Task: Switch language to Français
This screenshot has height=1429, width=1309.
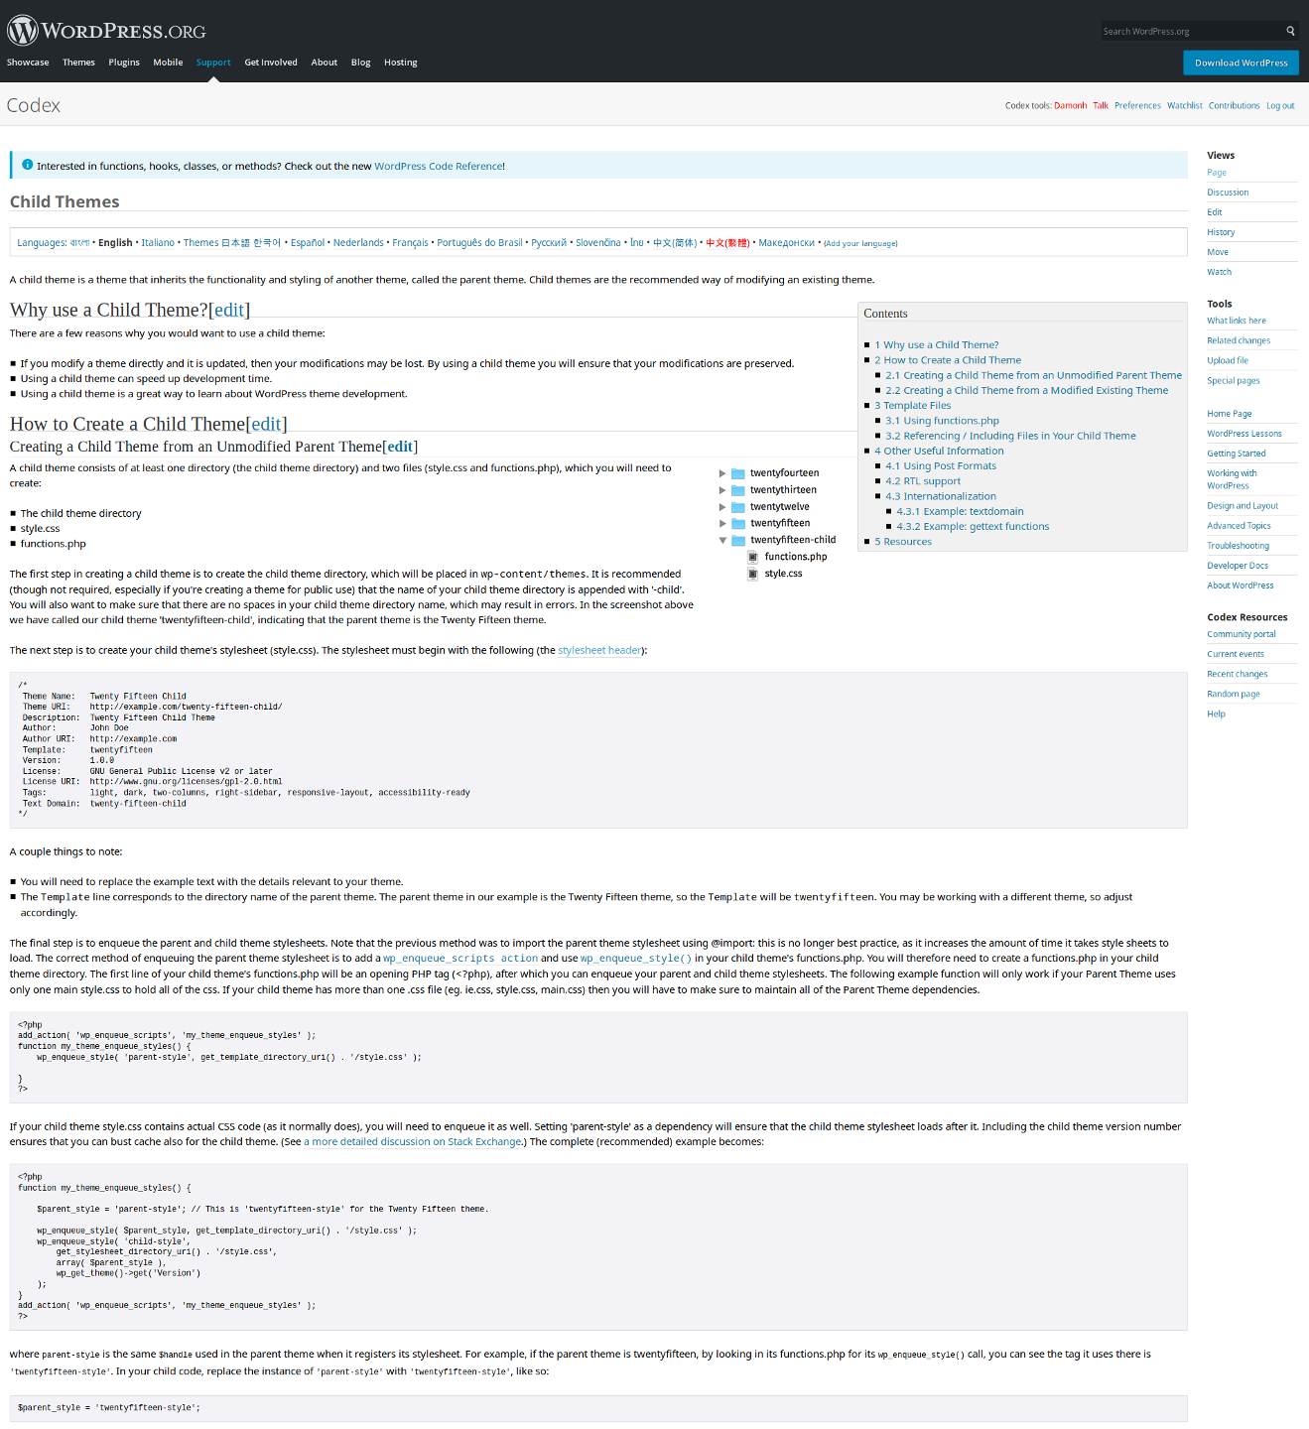Action: (x=410, y=242)
